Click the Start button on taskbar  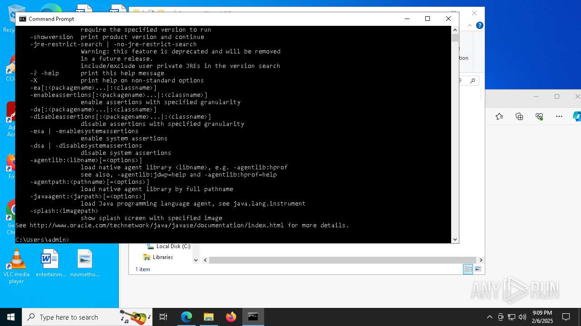tap(11, 317)
